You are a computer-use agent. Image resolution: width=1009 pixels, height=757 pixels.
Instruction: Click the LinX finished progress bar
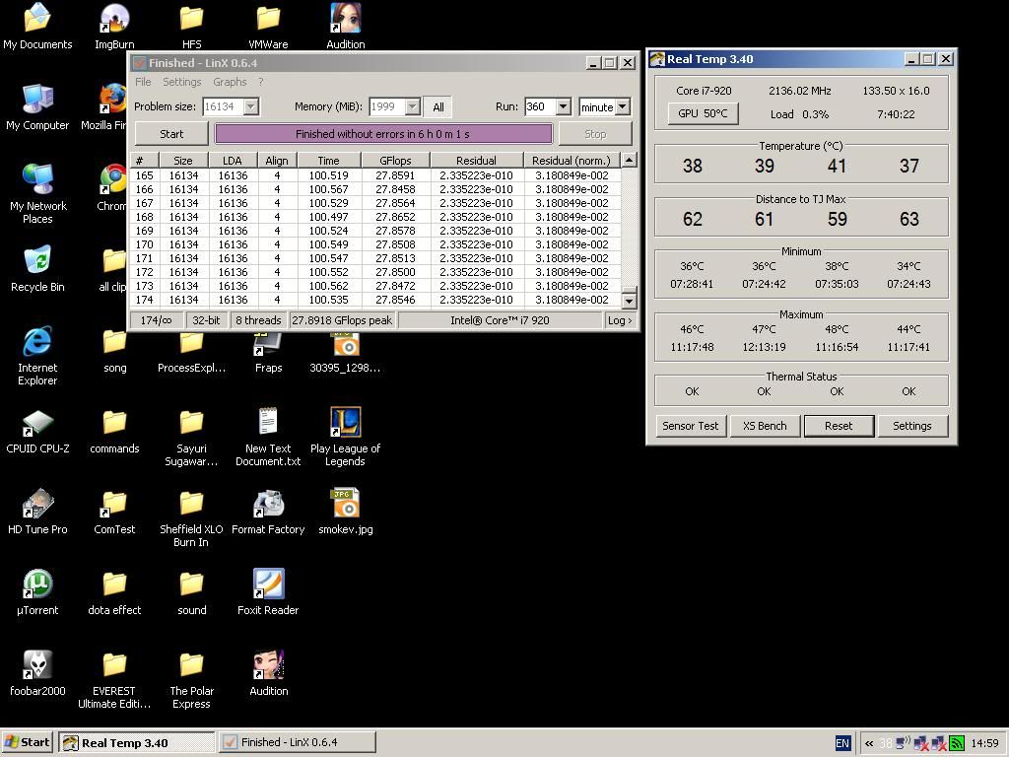pyautogui.click(x=383, y=134)
